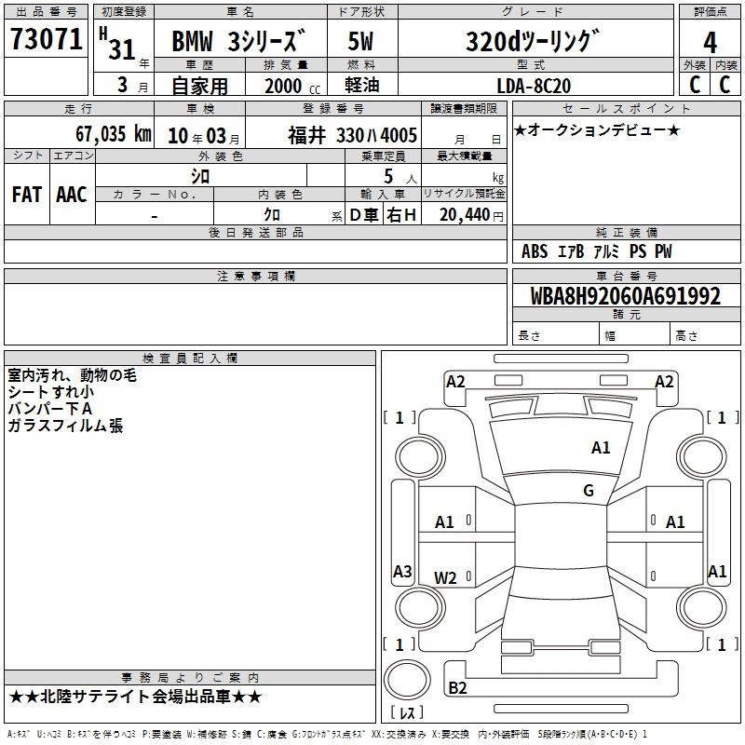The width and height of the screenshot is (745, 745).
Task: Click the displacement value 2000 cc
Action: pos(292,86)
